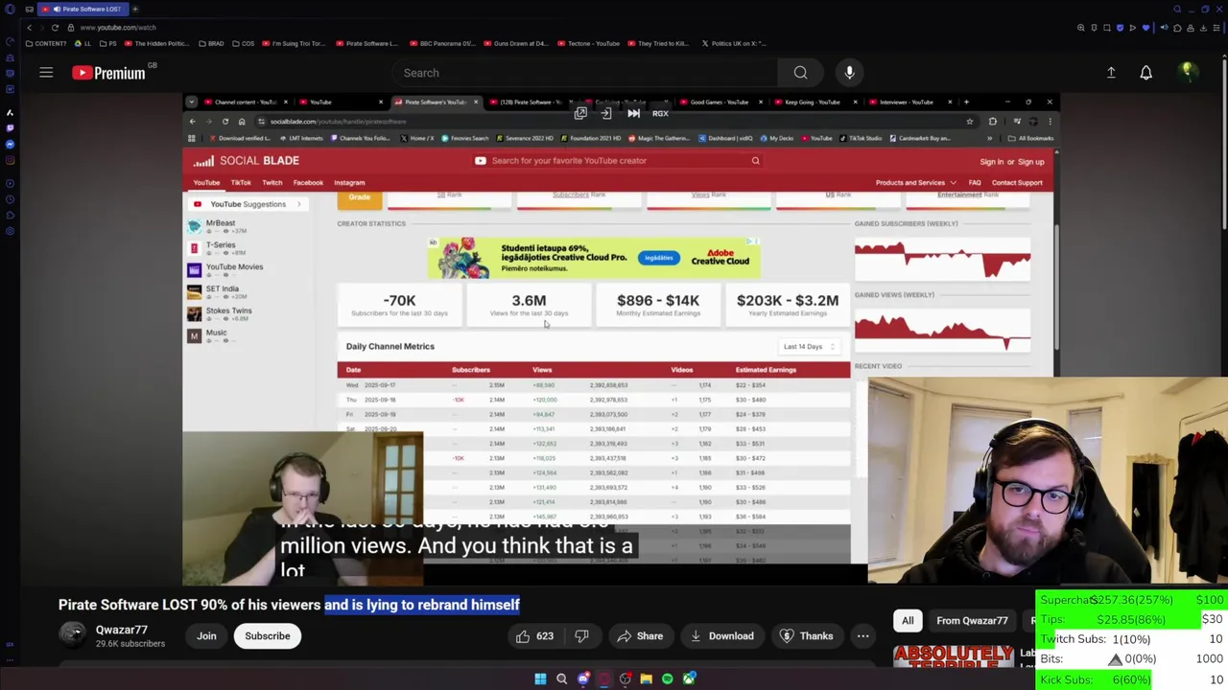Open browser heart favorites icon
This screenshot has height=690, width=1228.
click(x=1145, y=28)
